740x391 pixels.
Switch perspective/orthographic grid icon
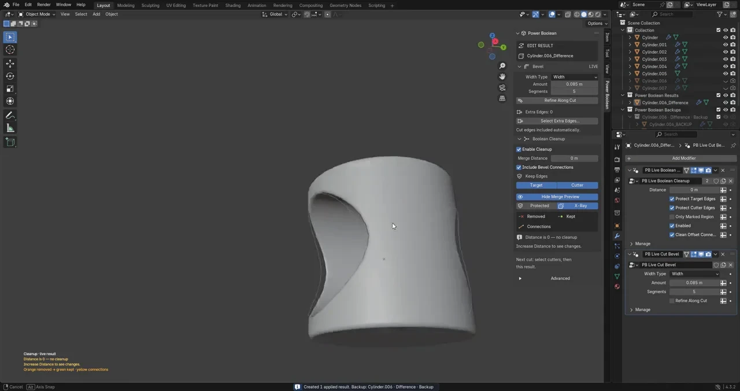(x=502, y=98)
